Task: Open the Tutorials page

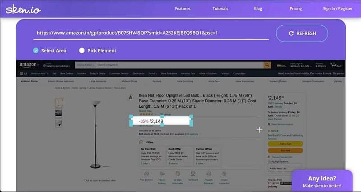Action: (x=220, y=9)
